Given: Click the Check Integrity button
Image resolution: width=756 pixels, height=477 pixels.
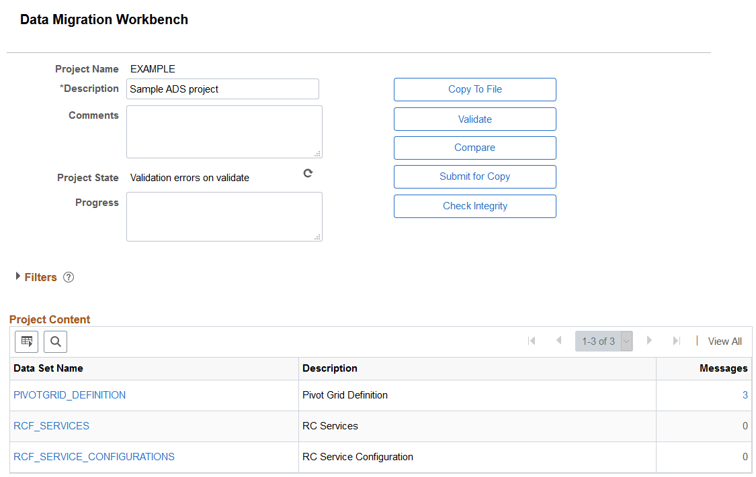Looking at the screenshot, I should pyautogui.click(x=474, y=206).
